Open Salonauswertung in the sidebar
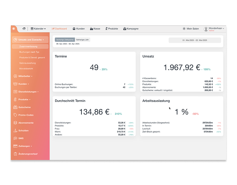 [x=27, y=63]
